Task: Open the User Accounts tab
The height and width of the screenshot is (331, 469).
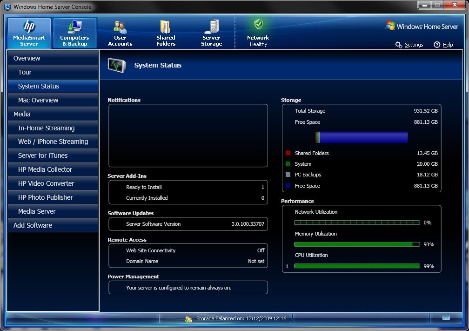Action: [120, 33]
